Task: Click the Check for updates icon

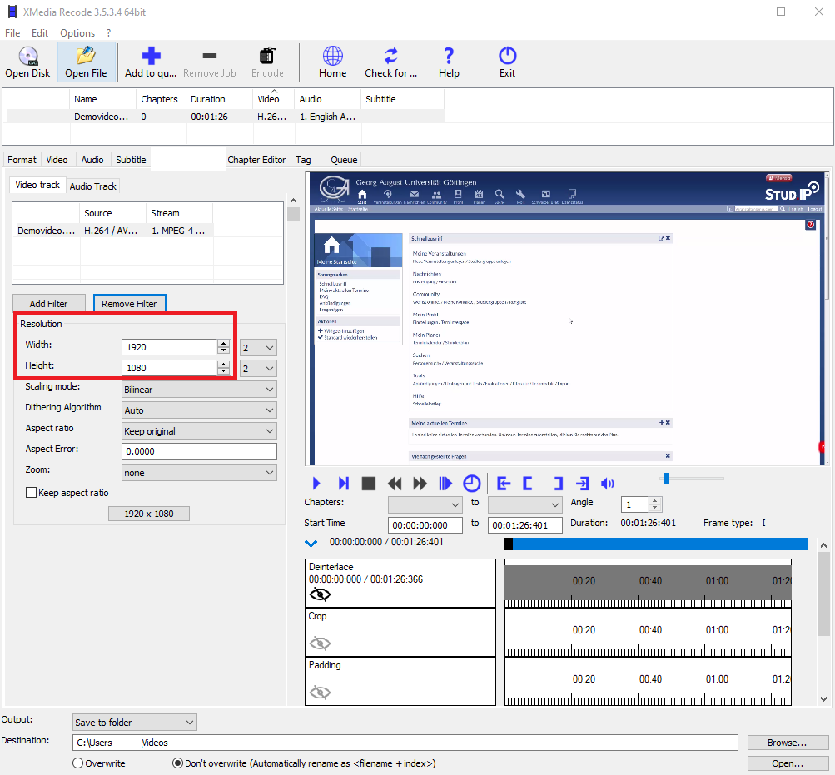Action: point(390,57)
